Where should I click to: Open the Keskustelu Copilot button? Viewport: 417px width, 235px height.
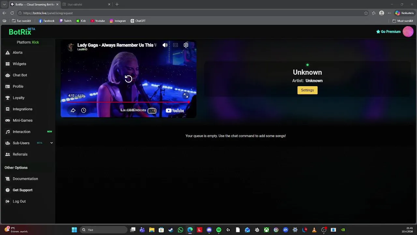[405, 13]
